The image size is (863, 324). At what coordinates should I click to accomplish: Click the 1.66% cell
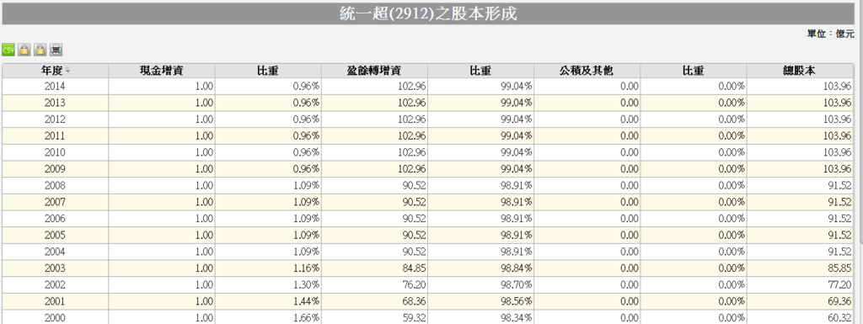click(267, 317)
